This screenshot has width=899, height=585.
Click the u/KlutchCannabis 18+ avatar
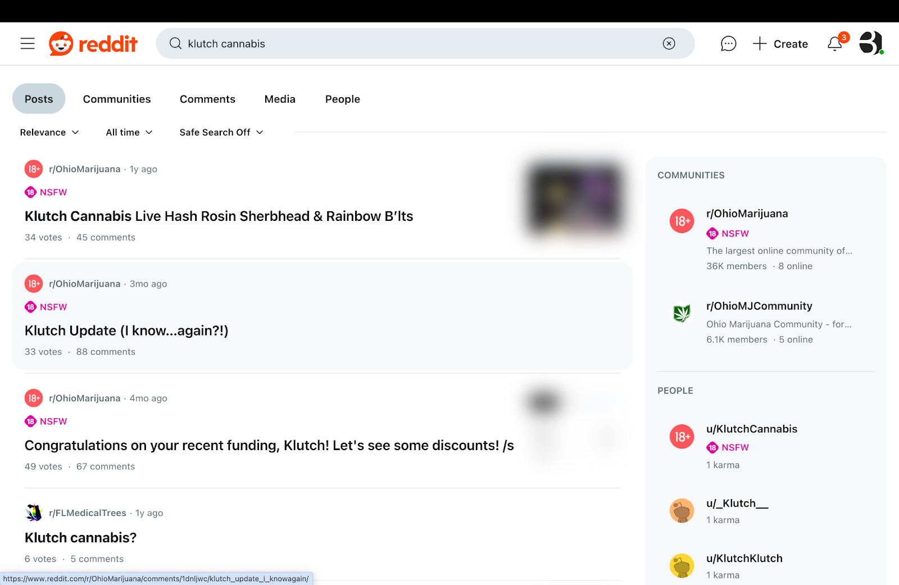(682, 437)
